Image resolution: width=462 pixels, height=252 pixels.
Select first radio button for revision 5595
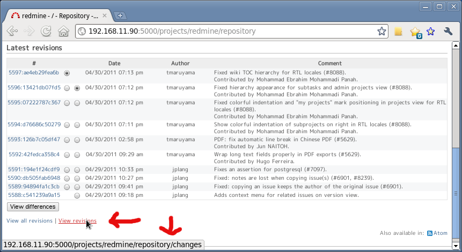coord(67,103)
